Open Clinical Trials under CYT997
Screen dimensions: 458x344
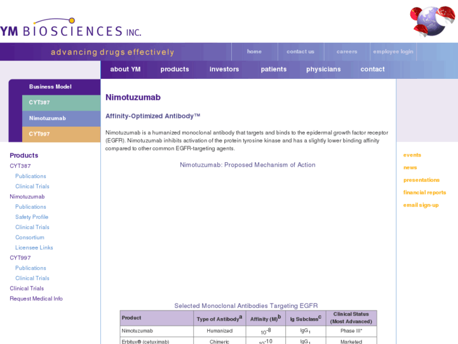tap(32, 278)
